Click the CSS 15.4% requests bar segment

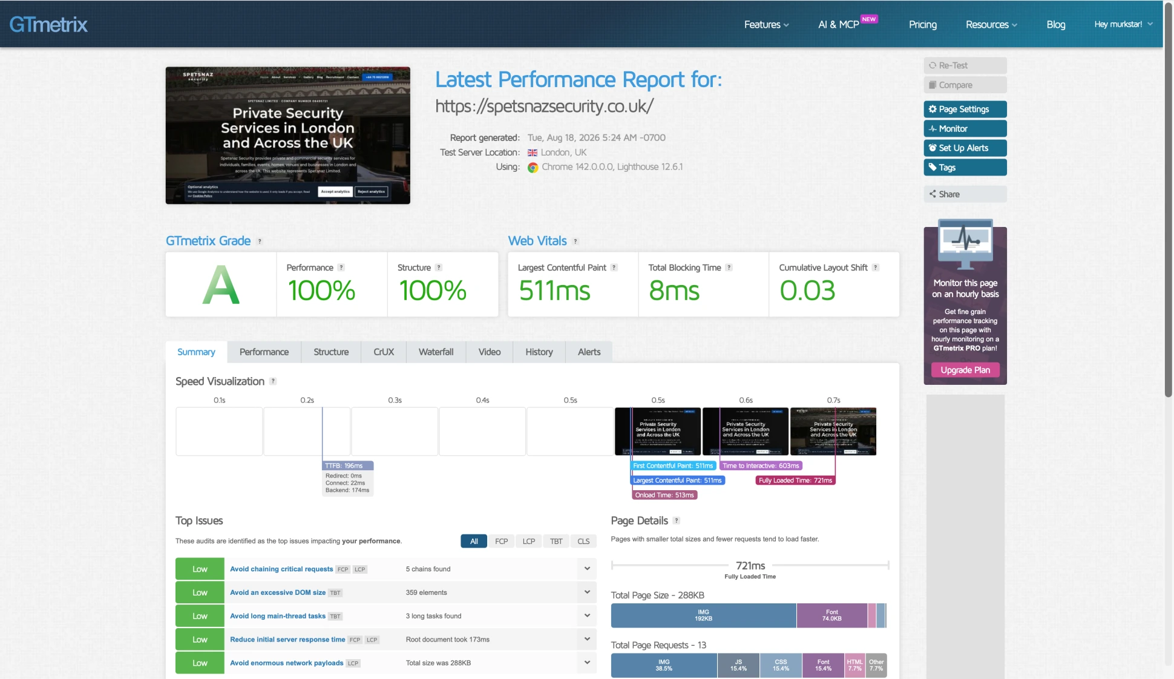tap(781, 665)
